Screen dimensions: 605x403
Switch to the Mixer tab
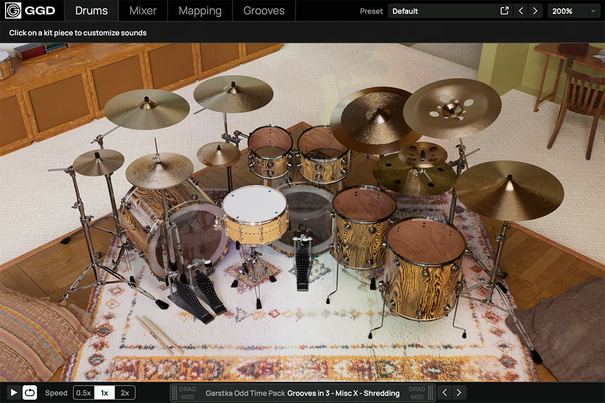pos(143,10)
